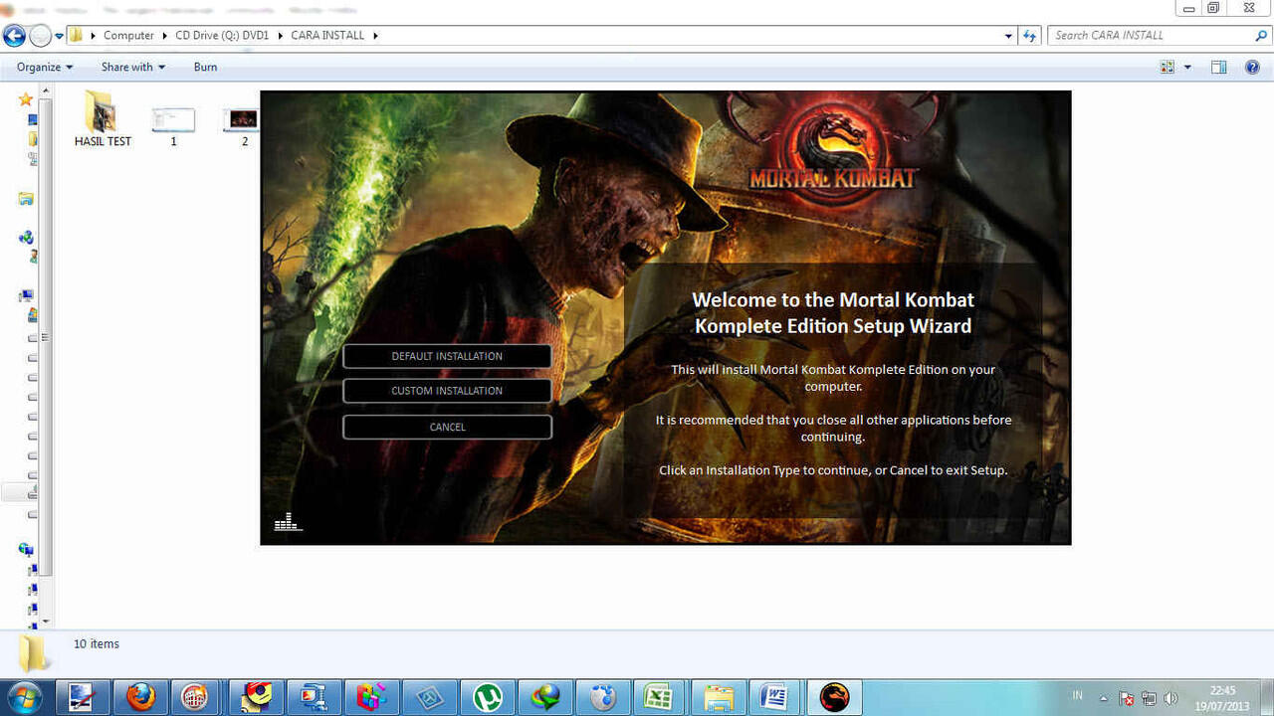Open Firefox from the taskbar
Screen dimensions: 1274x716
[x=140, y=697]
